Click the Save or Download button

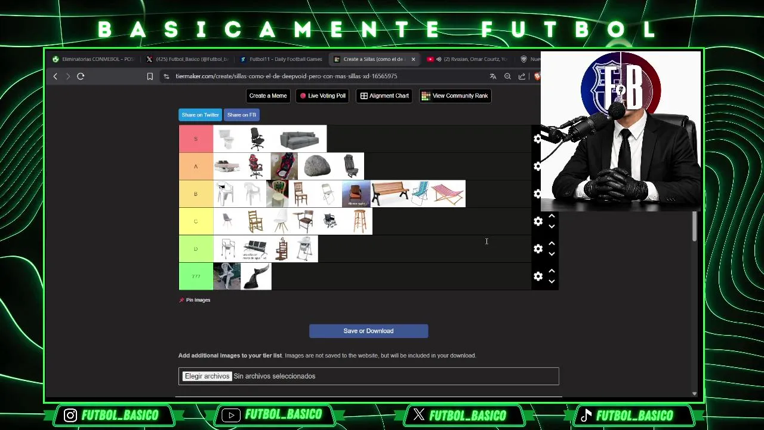tap(368, 331)
